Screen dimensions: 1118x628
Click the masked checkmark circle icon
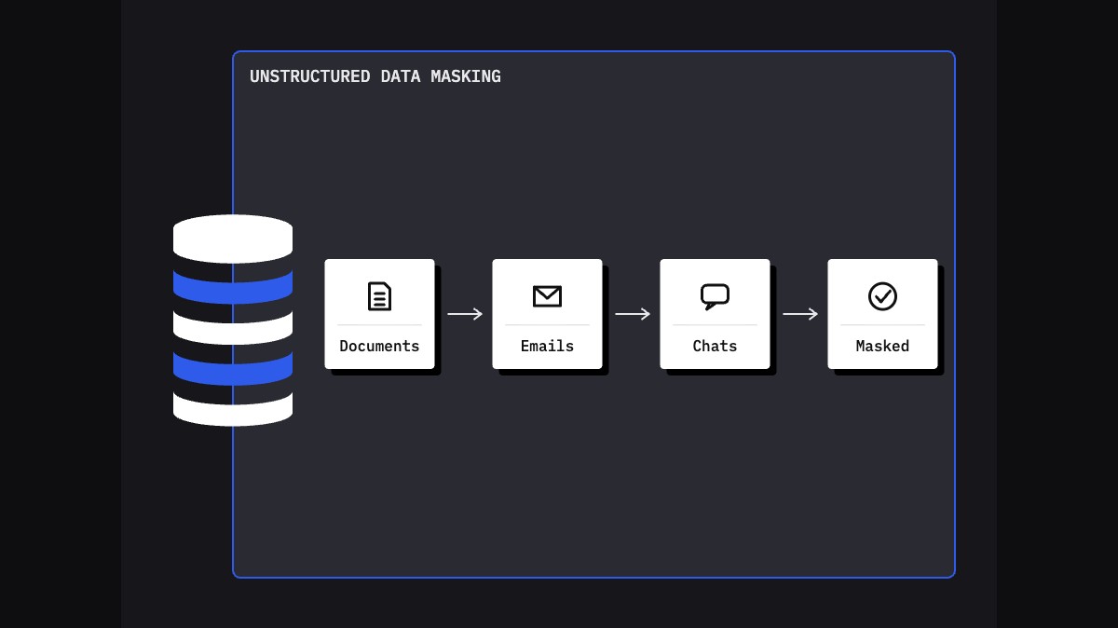[x=882, y=296]
